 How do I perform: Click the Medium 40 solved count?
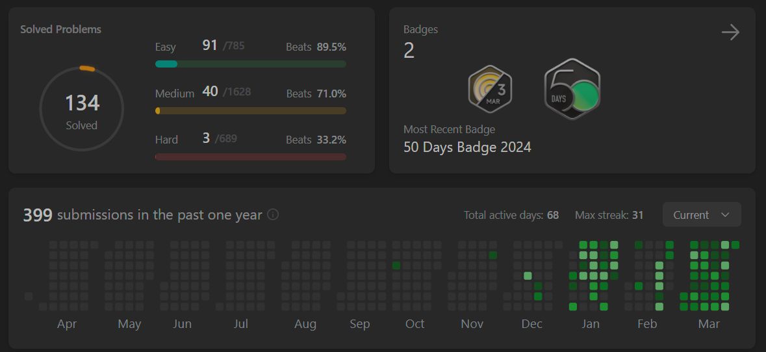pyautogui.click(x=210, y=92)
